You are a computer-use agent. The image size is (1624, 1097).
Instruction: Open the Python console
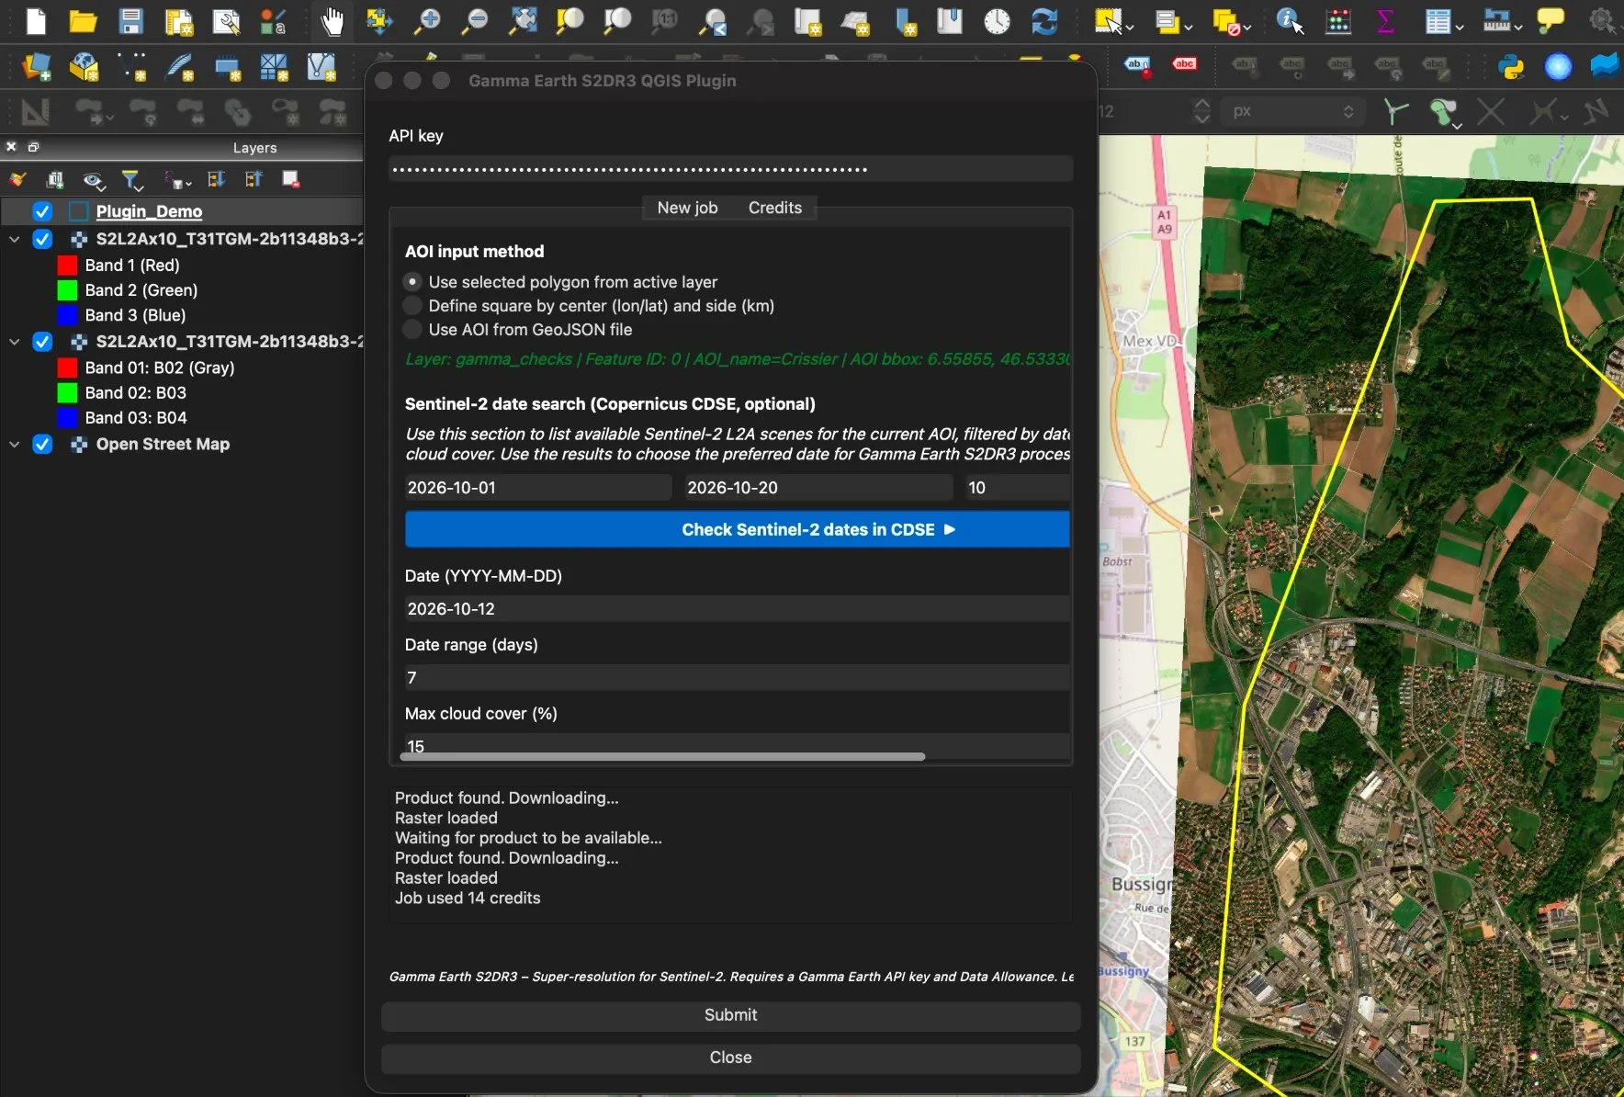1511,66
